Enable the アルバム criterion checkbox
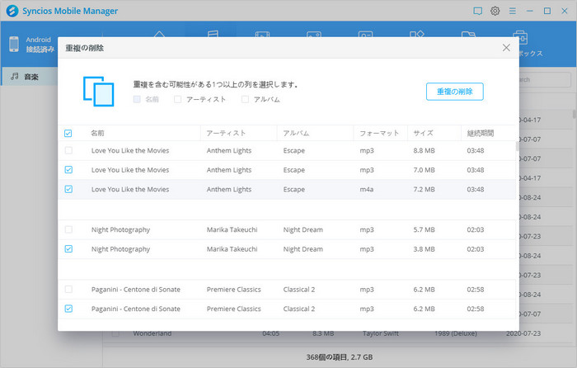The image size is (577, 368). click(245, 99)
